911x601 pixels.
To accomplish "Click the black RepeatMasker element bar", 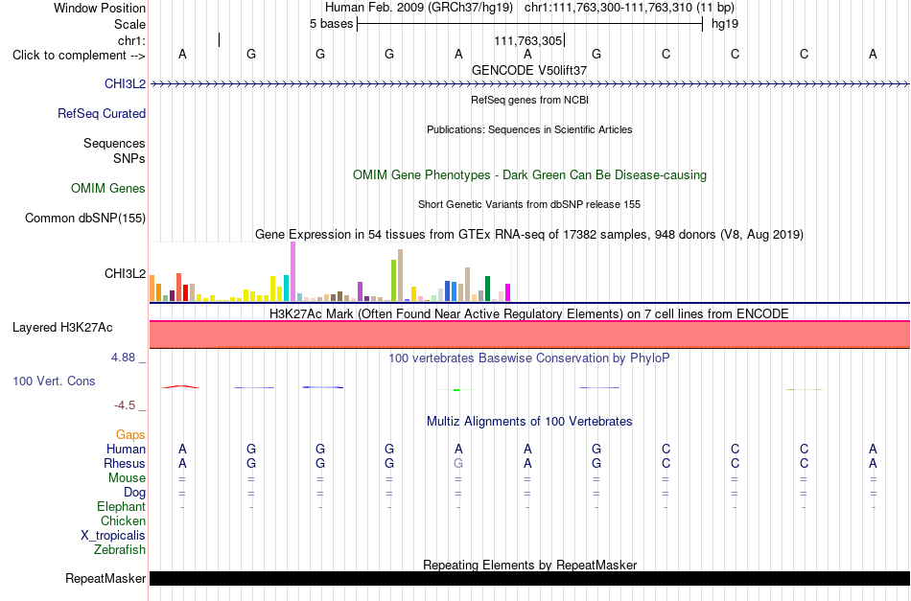I will (530, 578).
